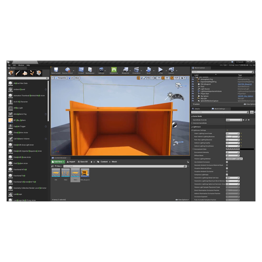The image size is (262, 262).
Task: Click the Launch toolbar icon
Action: pos(171,70)
